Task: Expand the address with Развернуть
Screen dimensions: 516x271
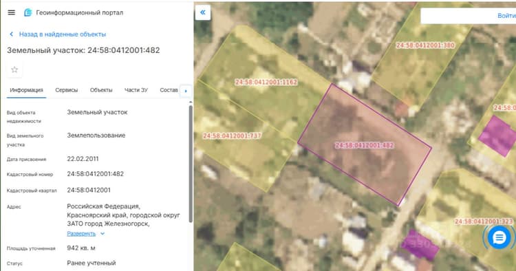Action: click(81, 233)
